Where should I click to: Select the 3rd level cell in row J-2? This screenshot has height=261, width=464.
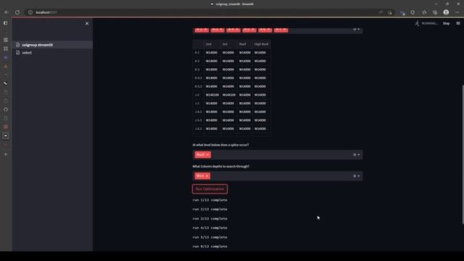(x=228, y=95)
